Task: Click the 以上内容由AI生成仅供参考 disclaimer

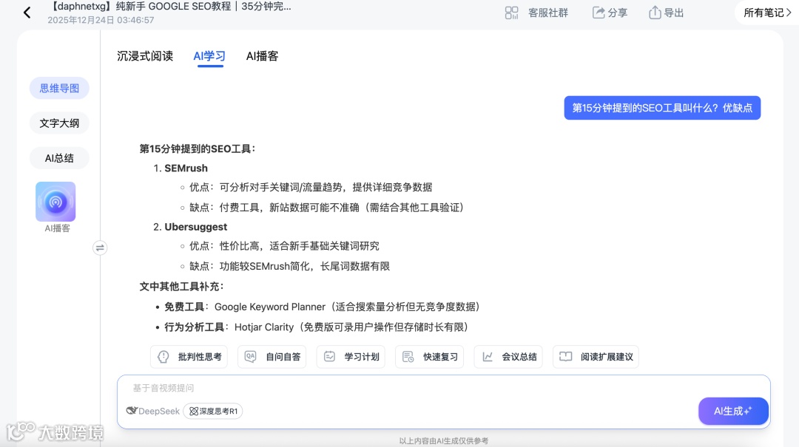Action: tap(443, 441)
